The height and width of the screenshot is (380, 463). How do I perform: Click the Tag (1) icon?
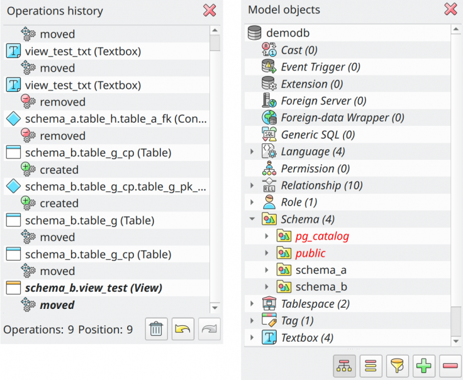pos(269,320)
